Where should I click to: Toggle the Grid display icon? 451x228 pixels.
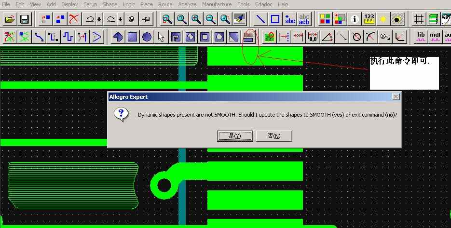tap(419, 19)
